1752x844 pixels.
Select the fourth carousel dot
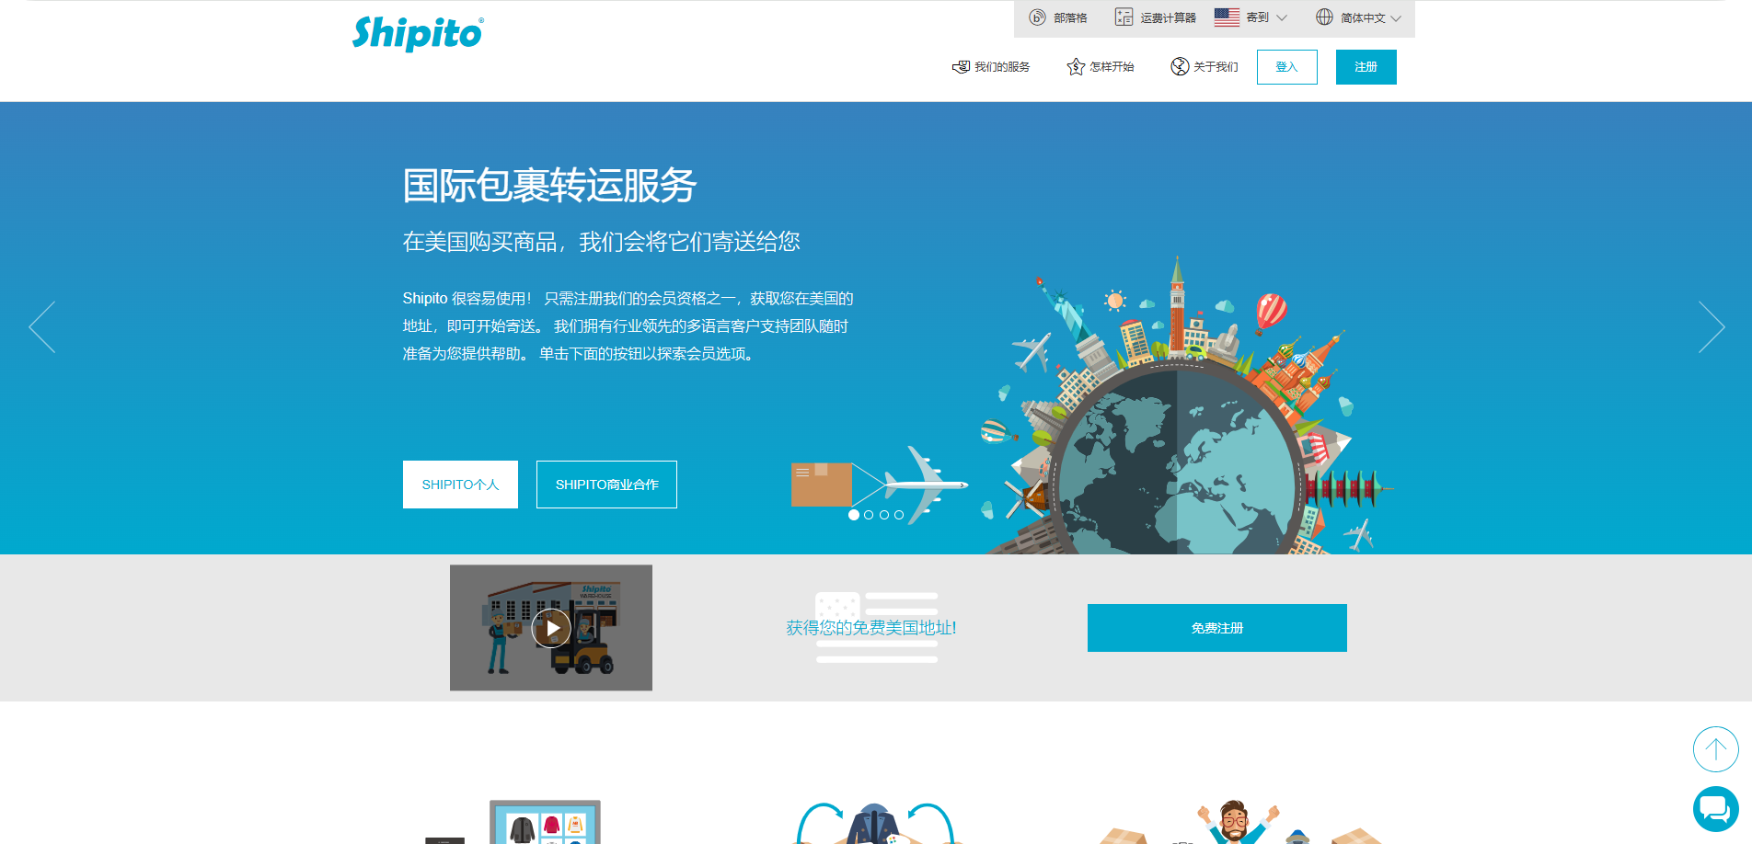click(x=899, y=515)
